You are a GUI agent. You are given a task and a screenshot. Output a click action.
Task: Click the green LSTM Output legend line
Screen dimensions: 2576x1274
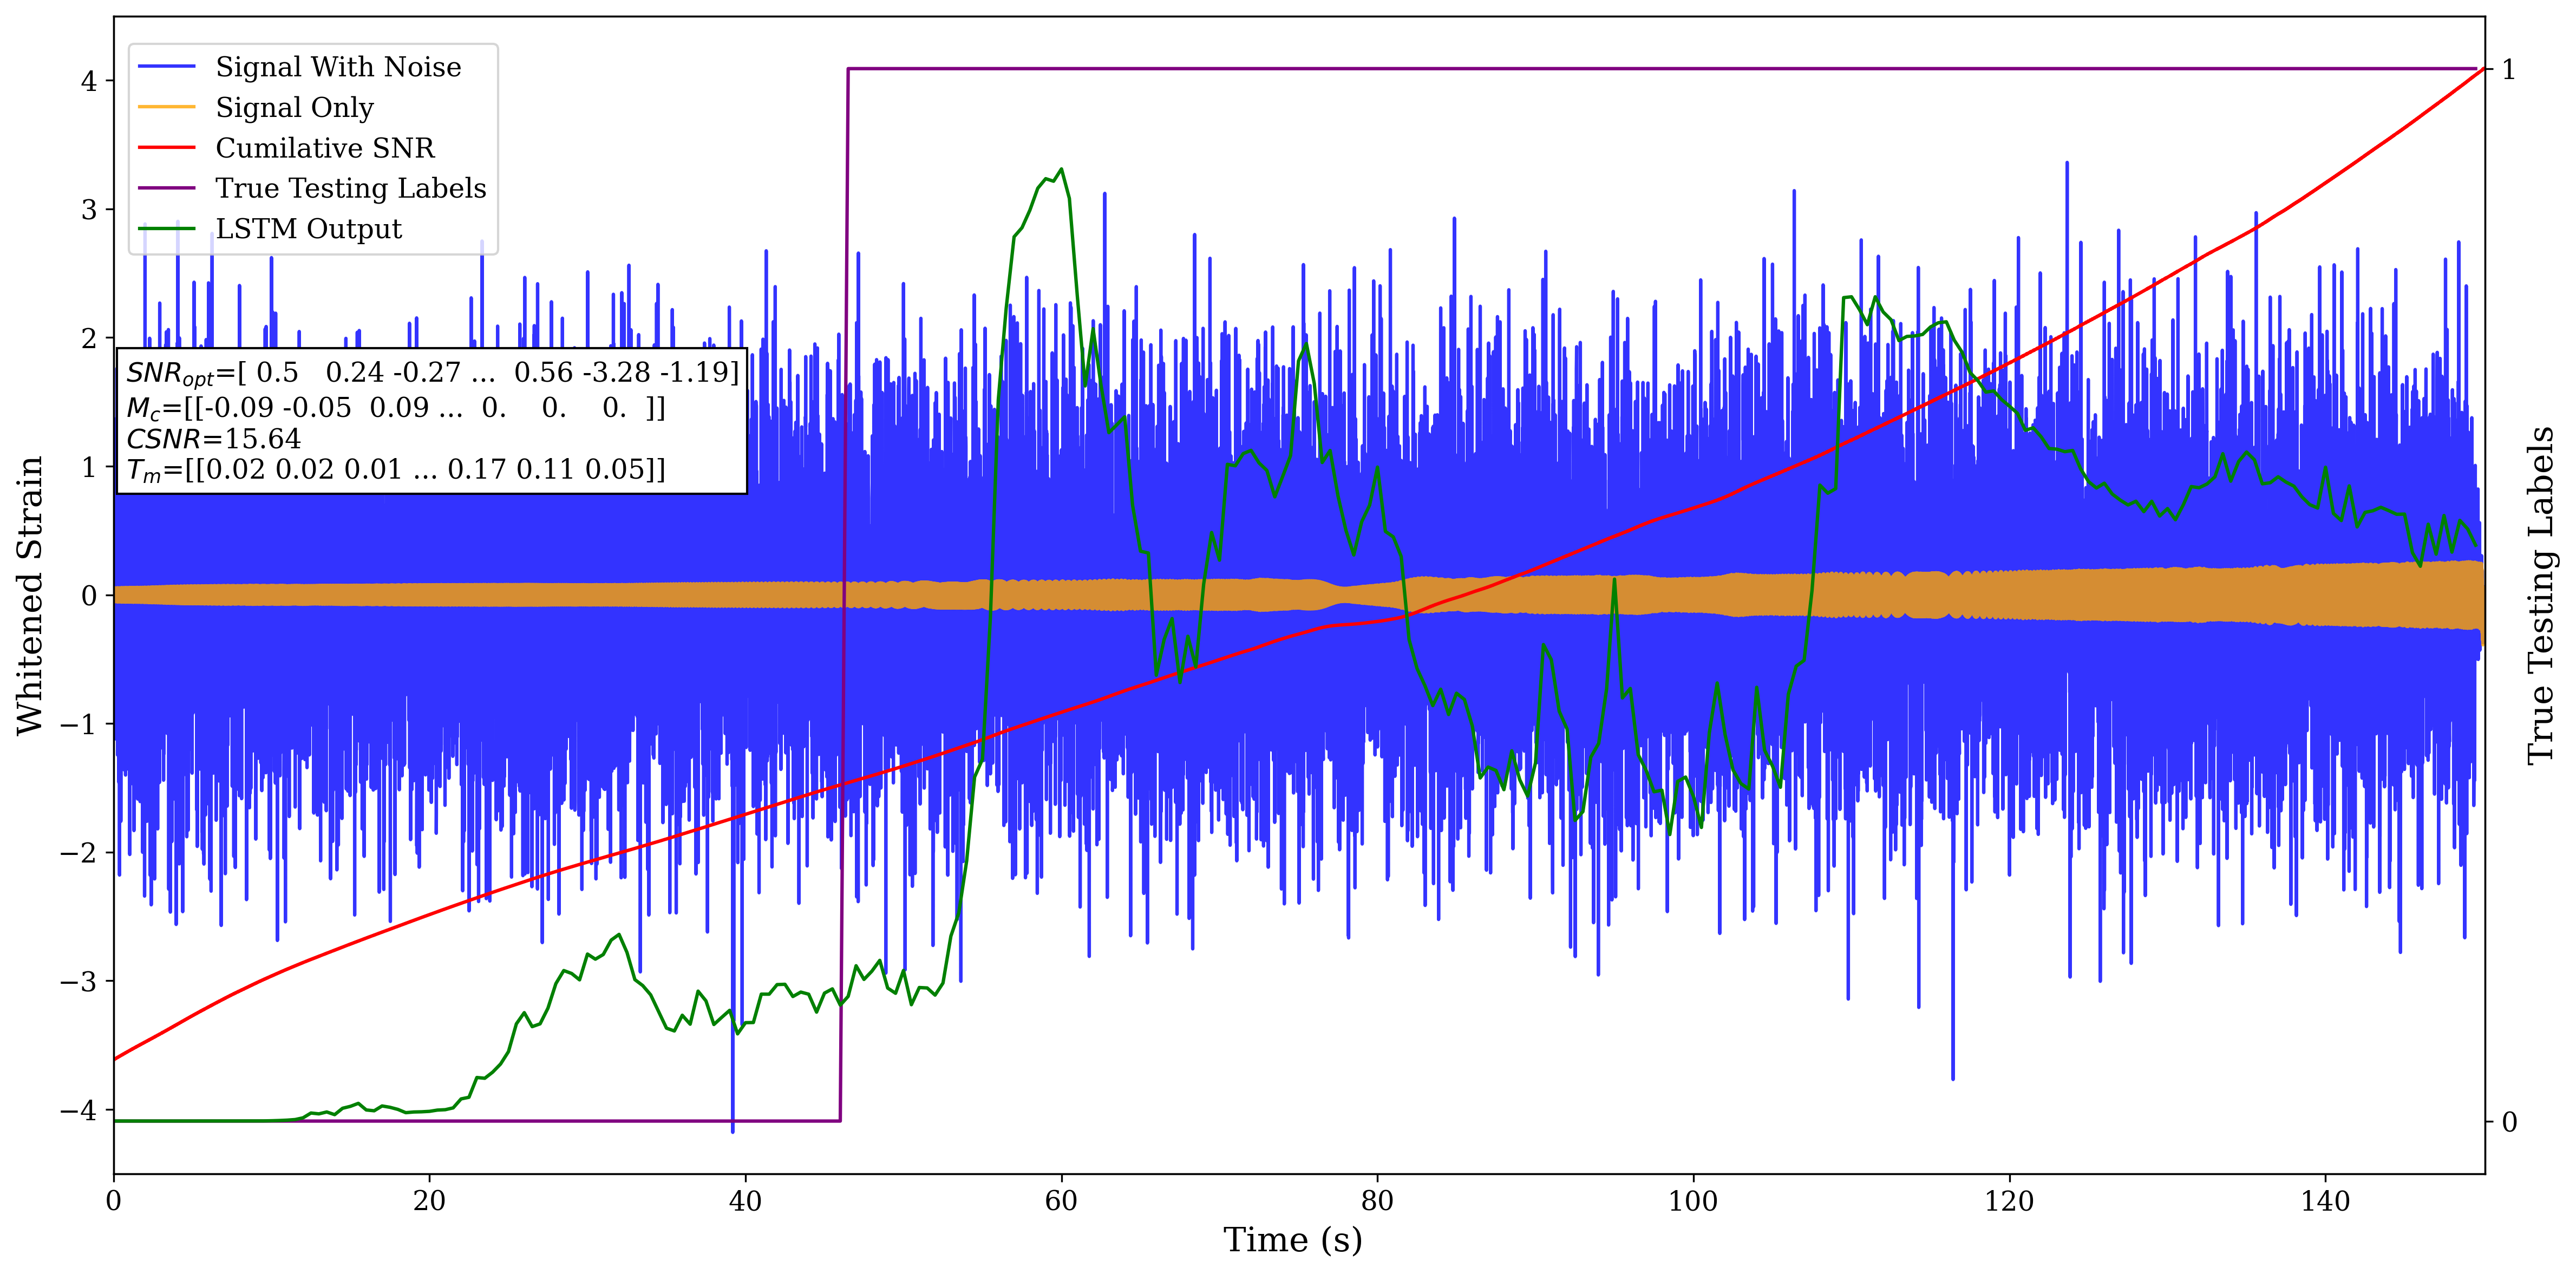pos(166,229)
